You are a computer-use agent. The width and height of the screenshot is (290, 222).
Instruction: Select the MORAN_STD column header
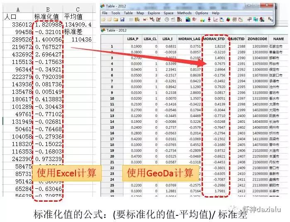(x=214, y=39)
